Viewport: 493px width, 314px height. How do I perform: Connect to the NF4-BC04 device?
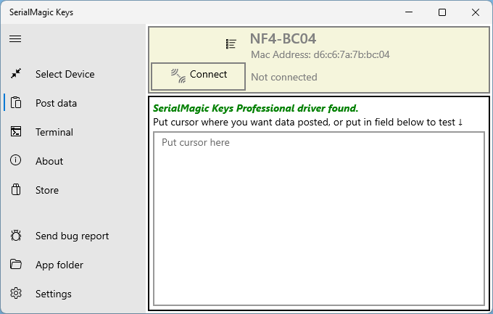(x=198, y=76)
